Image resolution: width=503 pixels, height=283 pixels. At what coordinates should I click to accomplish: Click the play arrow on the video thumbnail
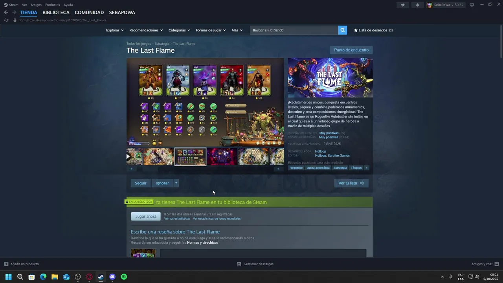point(128,156)
